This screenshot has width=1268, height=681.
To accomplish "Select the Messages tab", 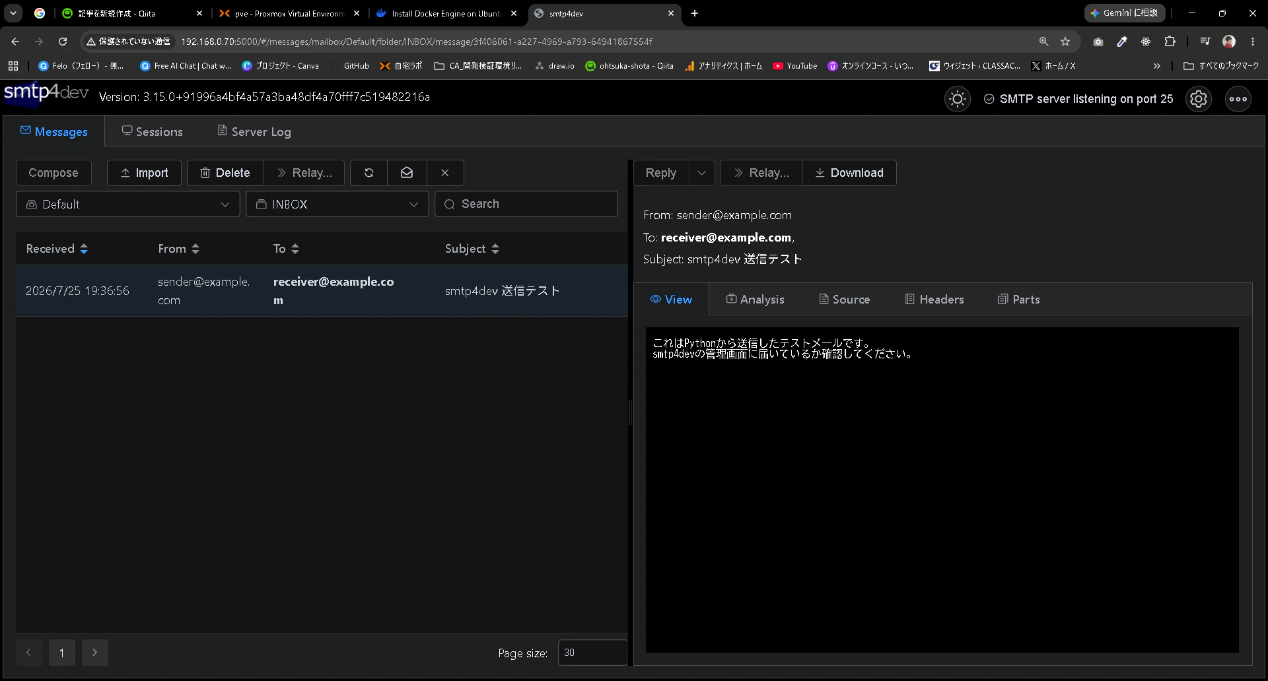I will tap(54, 132).
